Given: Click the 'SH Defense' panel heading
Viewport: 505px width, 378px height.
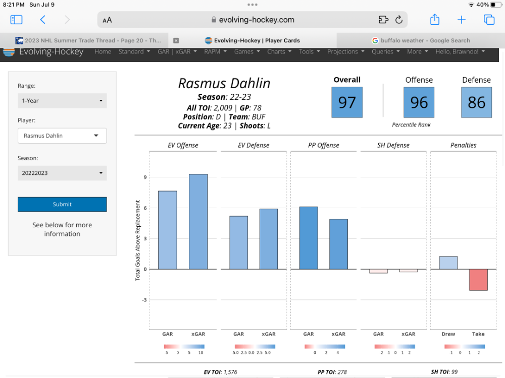Looking at the screenshot, I should coord(393,145).
